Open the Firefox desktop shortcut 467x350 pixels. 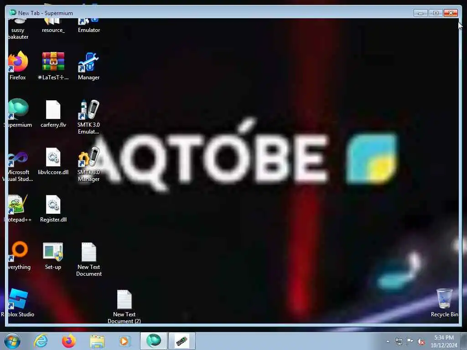point(18,65)
